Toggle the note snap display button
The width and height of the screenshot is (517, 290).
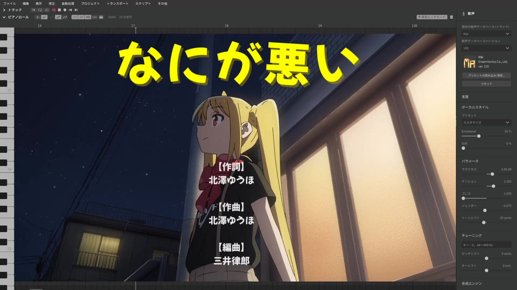coord(94,17)
